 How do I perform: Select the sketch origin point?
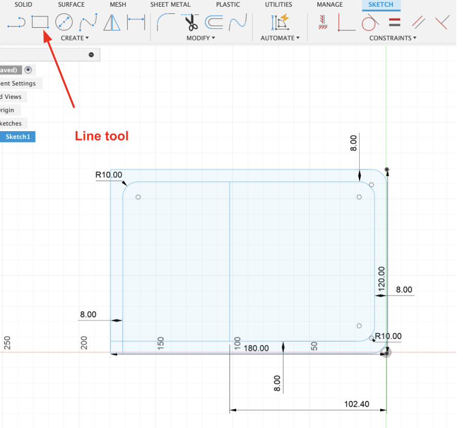point(386,353)
